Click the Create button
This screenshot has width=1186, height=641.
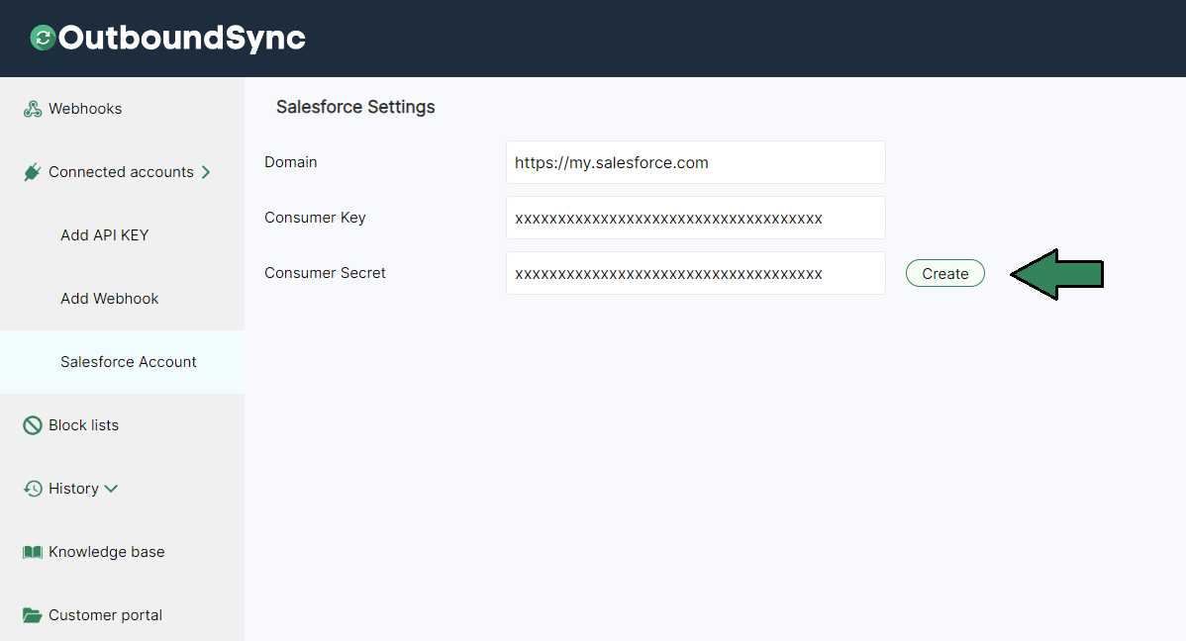pos(944,273)
